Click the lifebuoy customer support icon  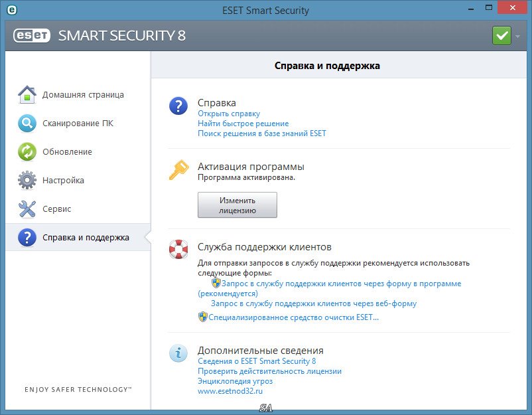click(x=178, y=249)
